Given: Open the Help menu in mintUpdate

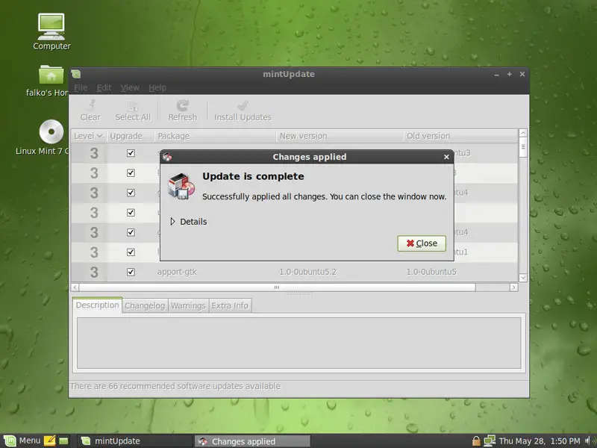Looking at the screenshot, I should click(157, 88).
